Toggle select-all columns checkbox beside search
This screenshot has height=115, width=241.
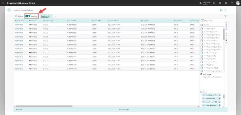point(202,25)
